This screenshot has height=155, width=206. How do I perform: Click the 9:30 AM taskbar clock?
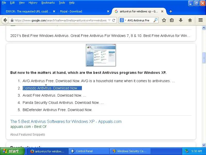[196, 151]
